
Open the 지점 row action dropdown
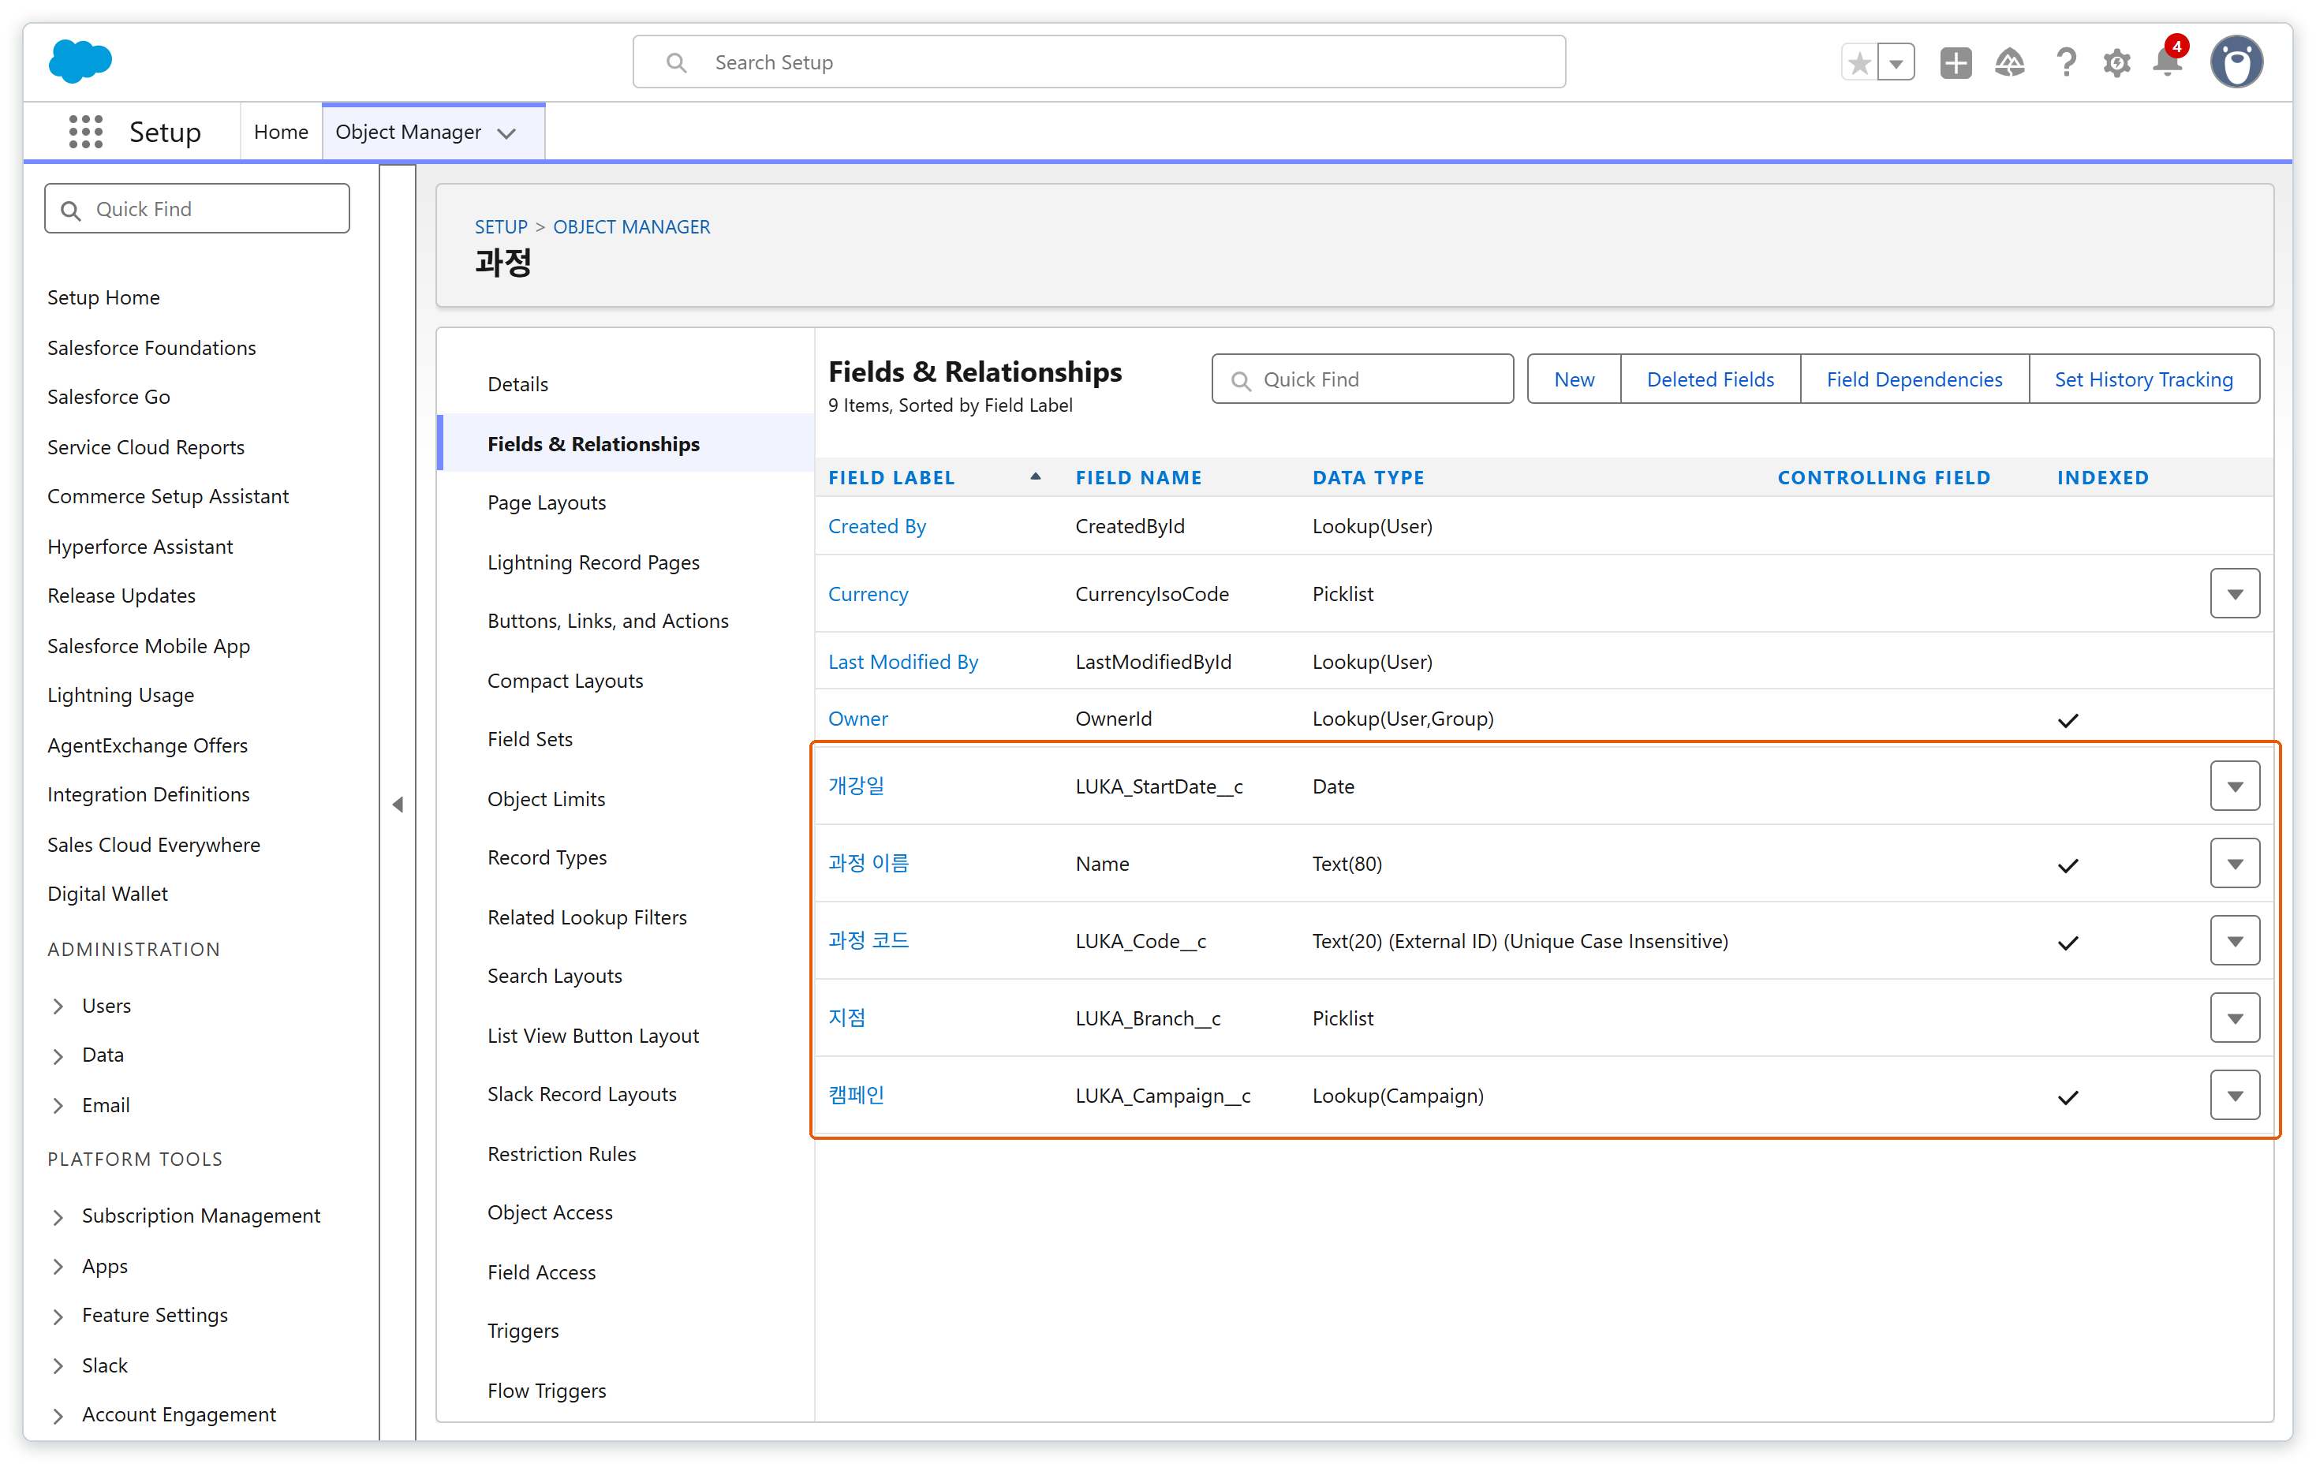[x=2234, y=1018]
